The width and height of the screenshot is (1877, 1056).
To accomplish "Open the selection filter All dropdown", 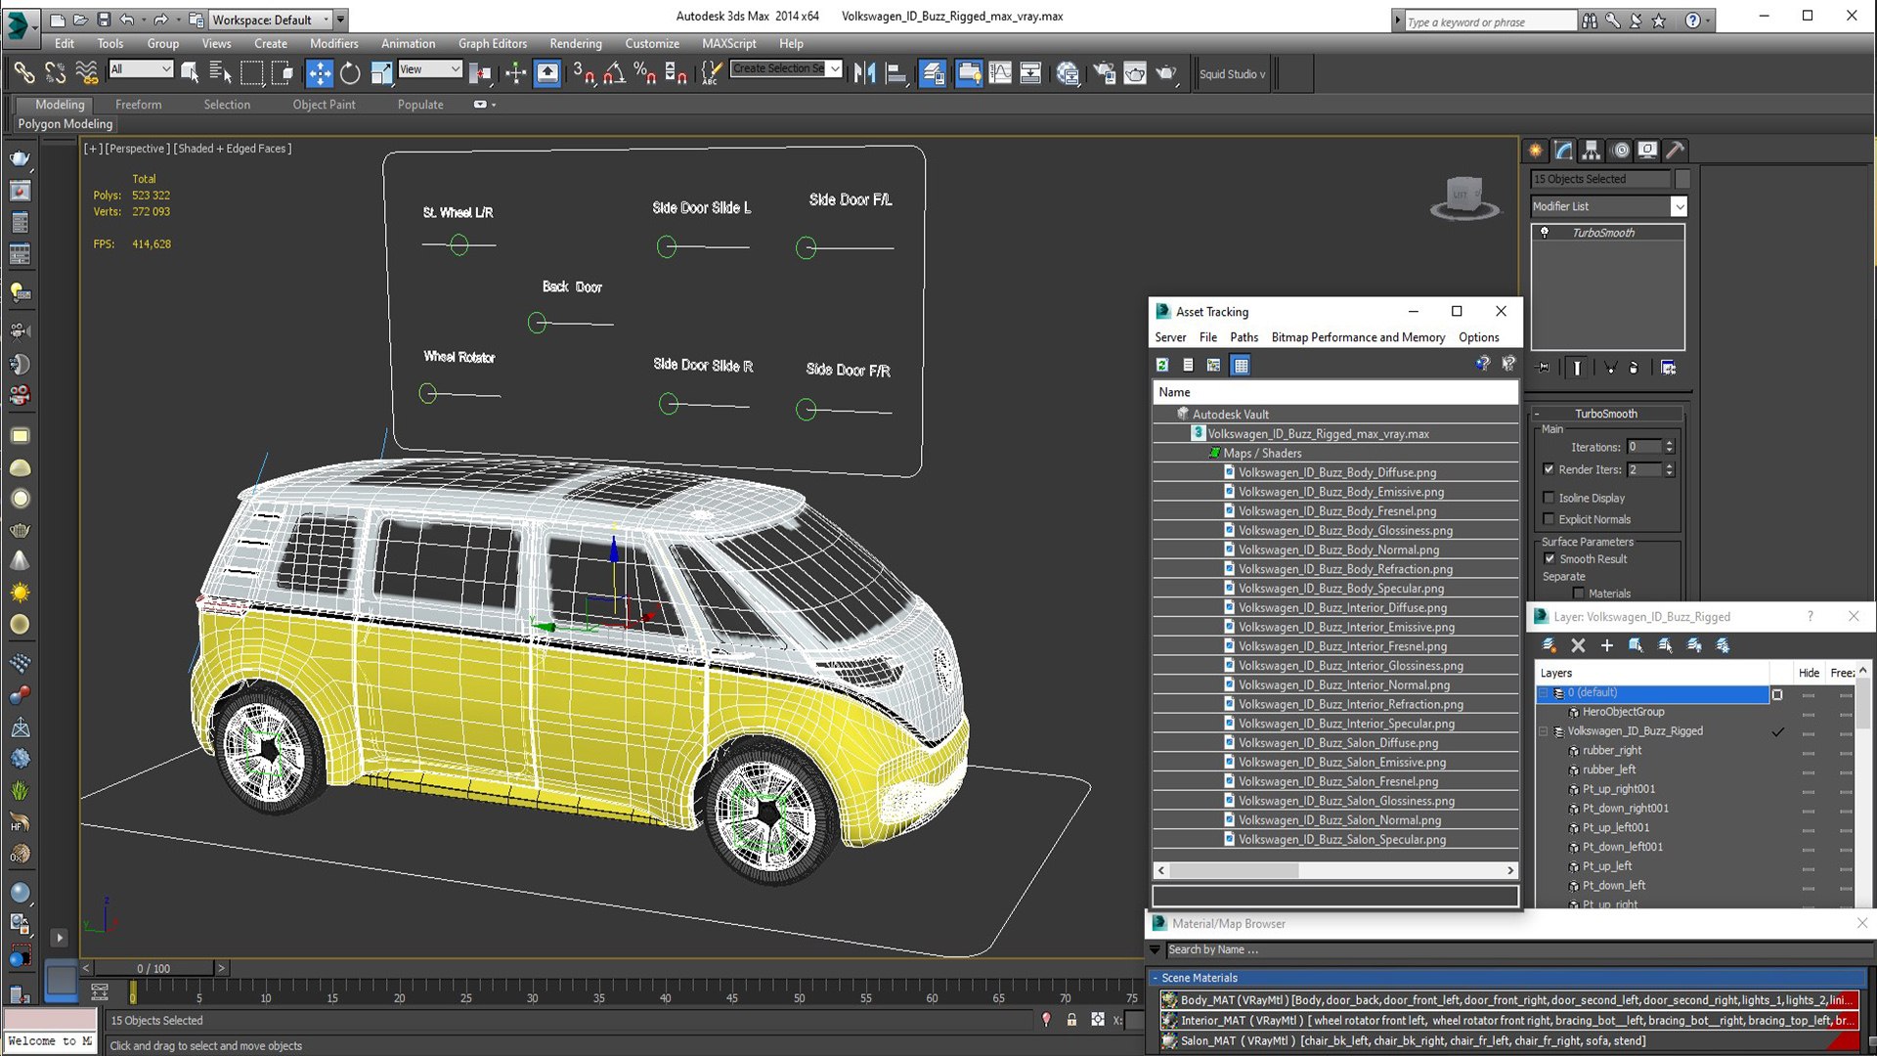I will pos(141,68).
